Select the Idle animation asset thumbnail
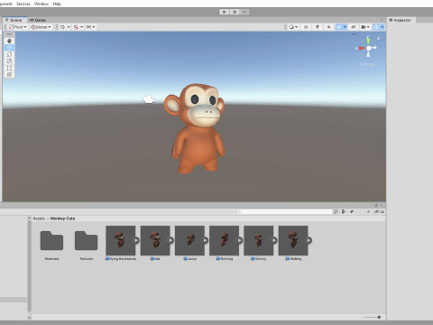 point(155,240)
